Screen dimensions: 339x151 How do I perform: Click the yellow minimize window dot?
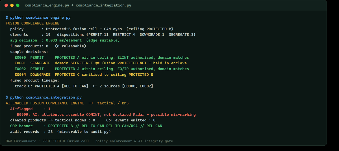point(12,5)
